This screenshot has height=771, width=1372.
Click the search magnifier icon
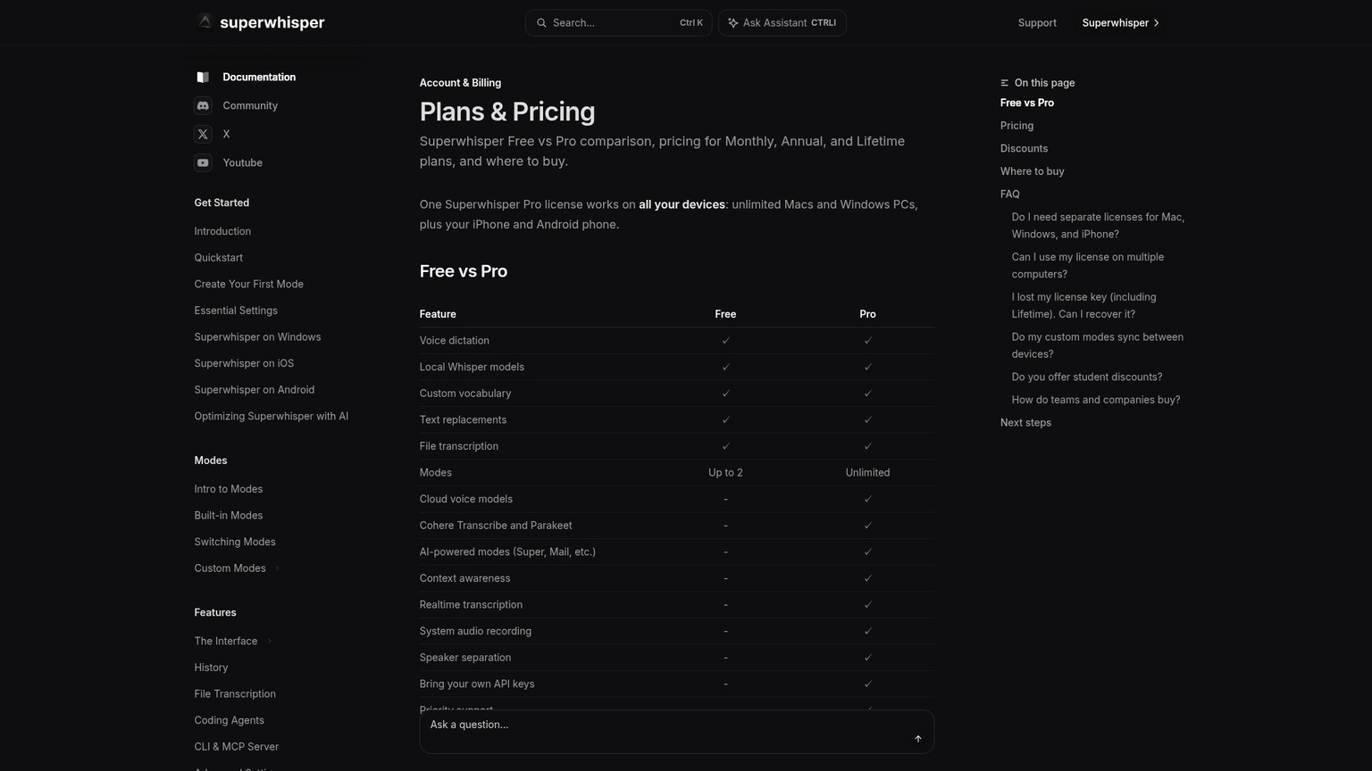coord(541,23)
